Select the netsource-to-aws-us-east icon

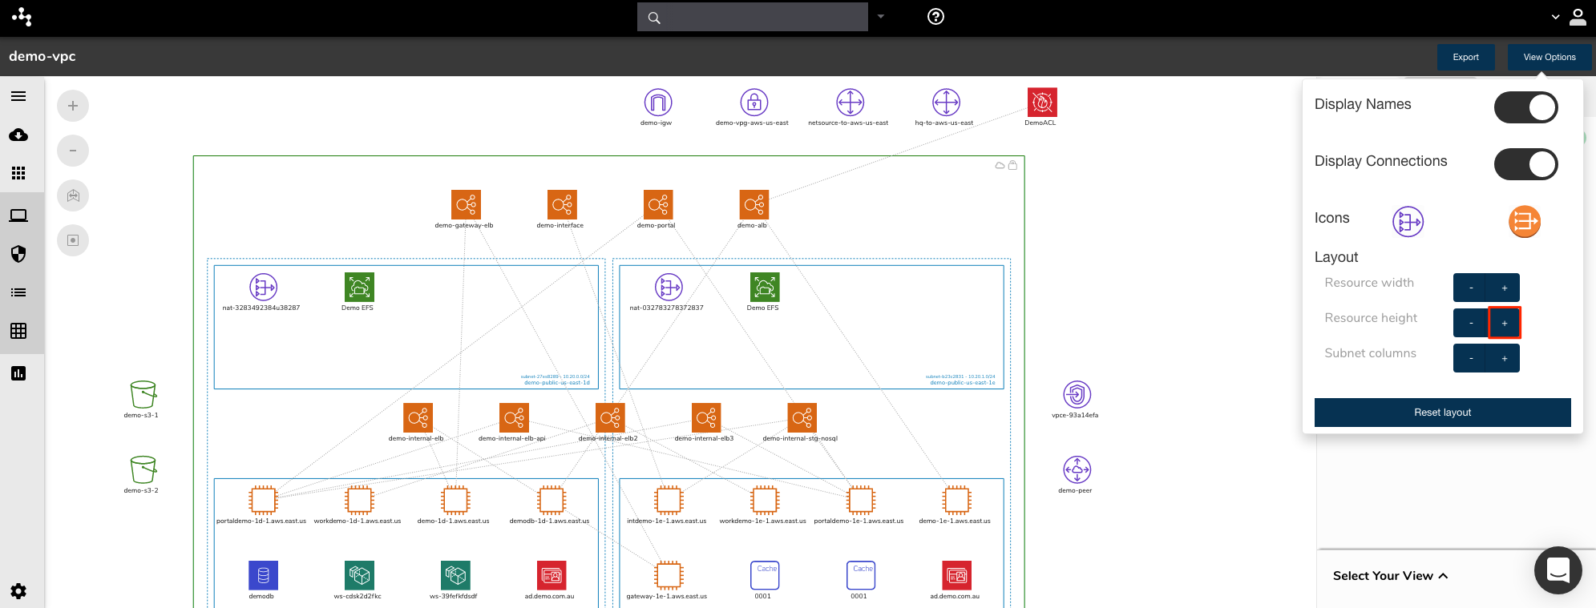pyautogui.click(x=851, y=103)
